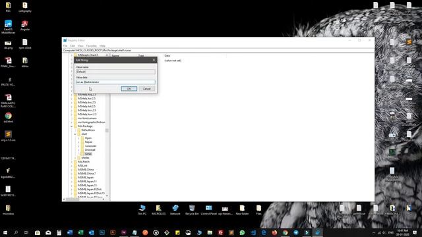Select the DefaultIcon key
The width and height of the screenshot is (422, 237).
(88, 130)
